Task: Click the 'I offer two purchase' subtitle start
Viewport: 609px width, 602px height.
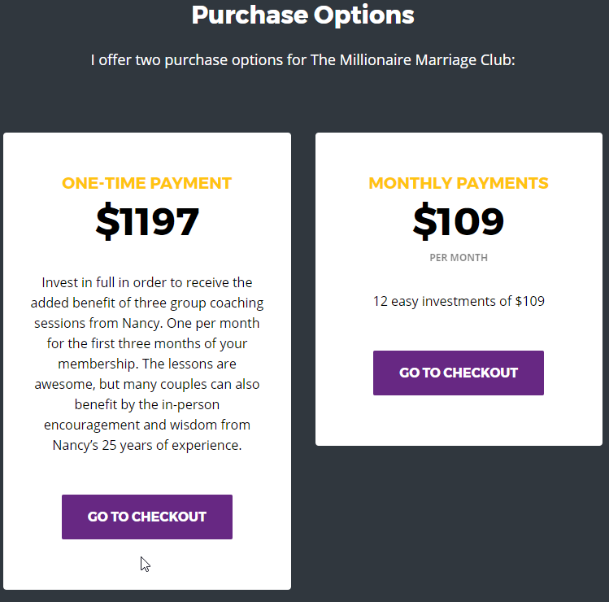Action: [159, 60]
